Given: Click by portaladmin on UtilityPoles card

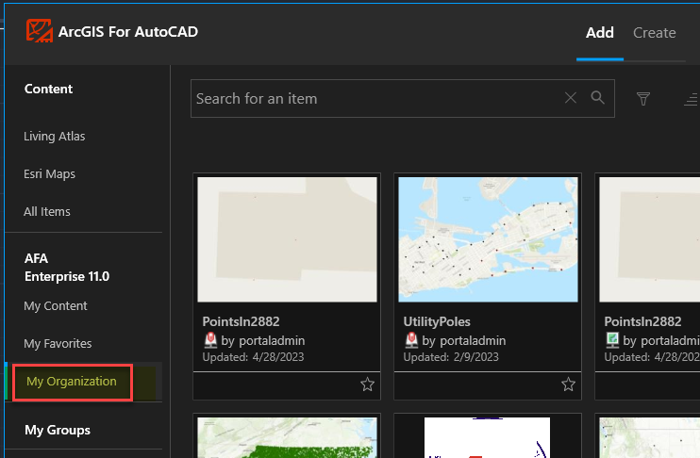Looking at the screenshot, I should tap(464, 341).
